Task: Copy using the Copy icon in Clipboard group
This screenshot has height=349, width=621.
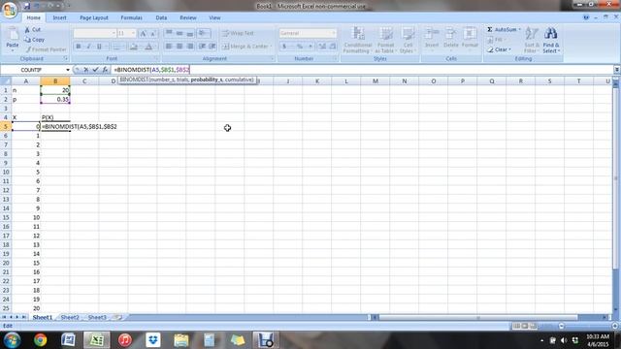Action: [x=27, y=40]
